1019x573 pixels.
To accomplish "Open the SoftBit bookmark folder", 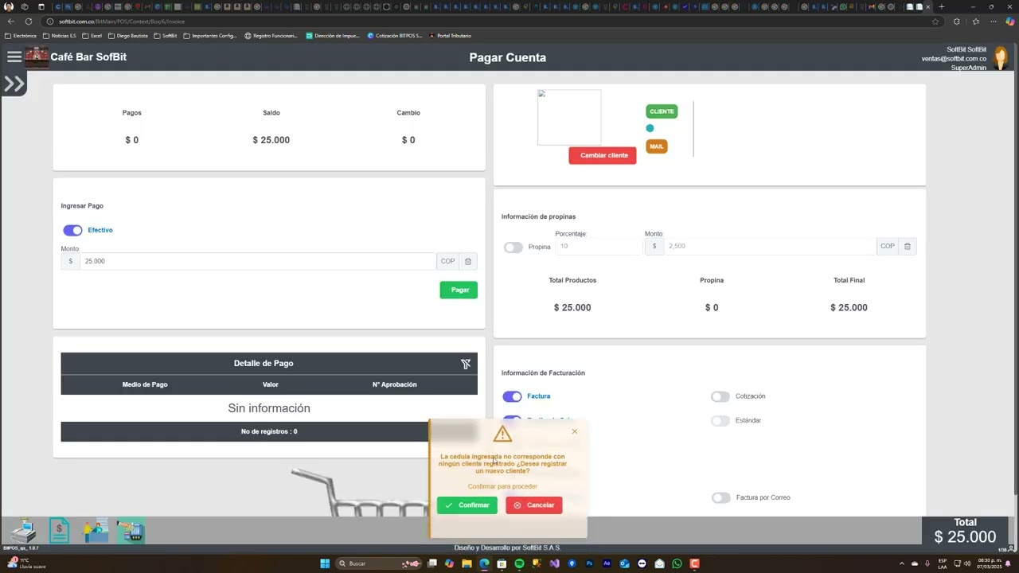I will coord(166,36).
